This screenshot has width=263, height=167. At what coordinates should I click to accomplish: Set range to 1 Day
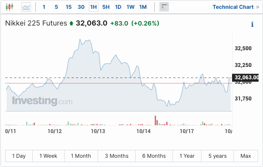pyautogui.click(x=19, y=156)
